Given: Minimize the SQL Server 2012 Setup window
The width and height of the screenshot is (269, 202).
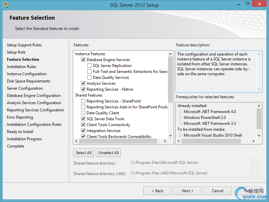Looking at the screenshot, I should (238, 4).
